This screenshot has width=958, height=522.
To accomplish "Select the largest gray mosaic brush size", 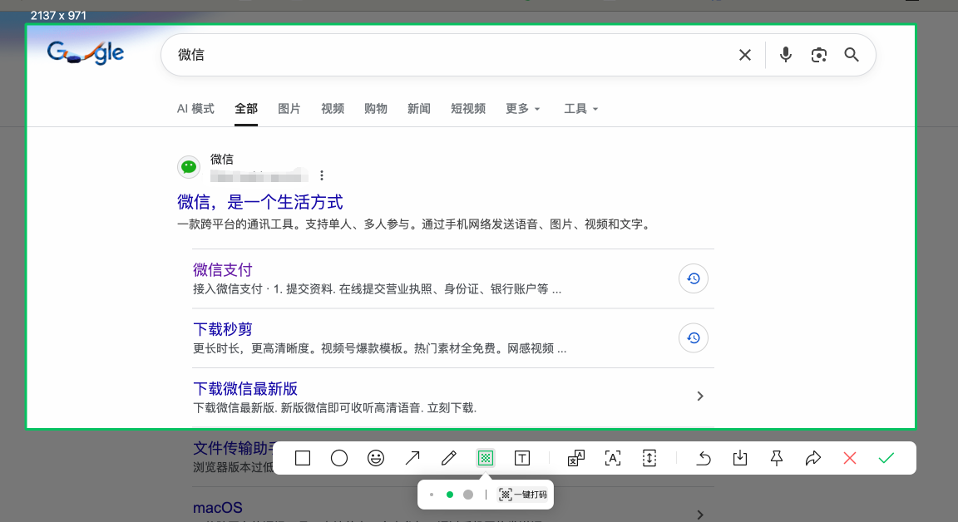I will click(468, 495).
